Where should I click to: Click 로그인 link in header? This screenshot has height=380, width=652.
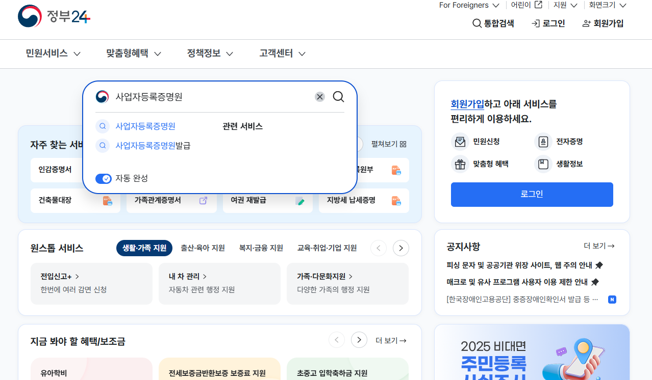[x=548, y=23]
